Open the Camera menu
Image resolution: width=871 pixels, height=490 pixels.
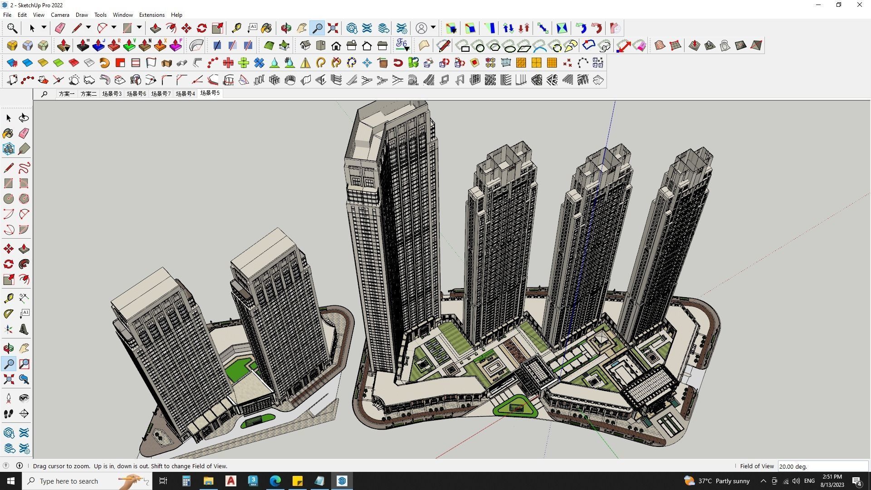60,15
